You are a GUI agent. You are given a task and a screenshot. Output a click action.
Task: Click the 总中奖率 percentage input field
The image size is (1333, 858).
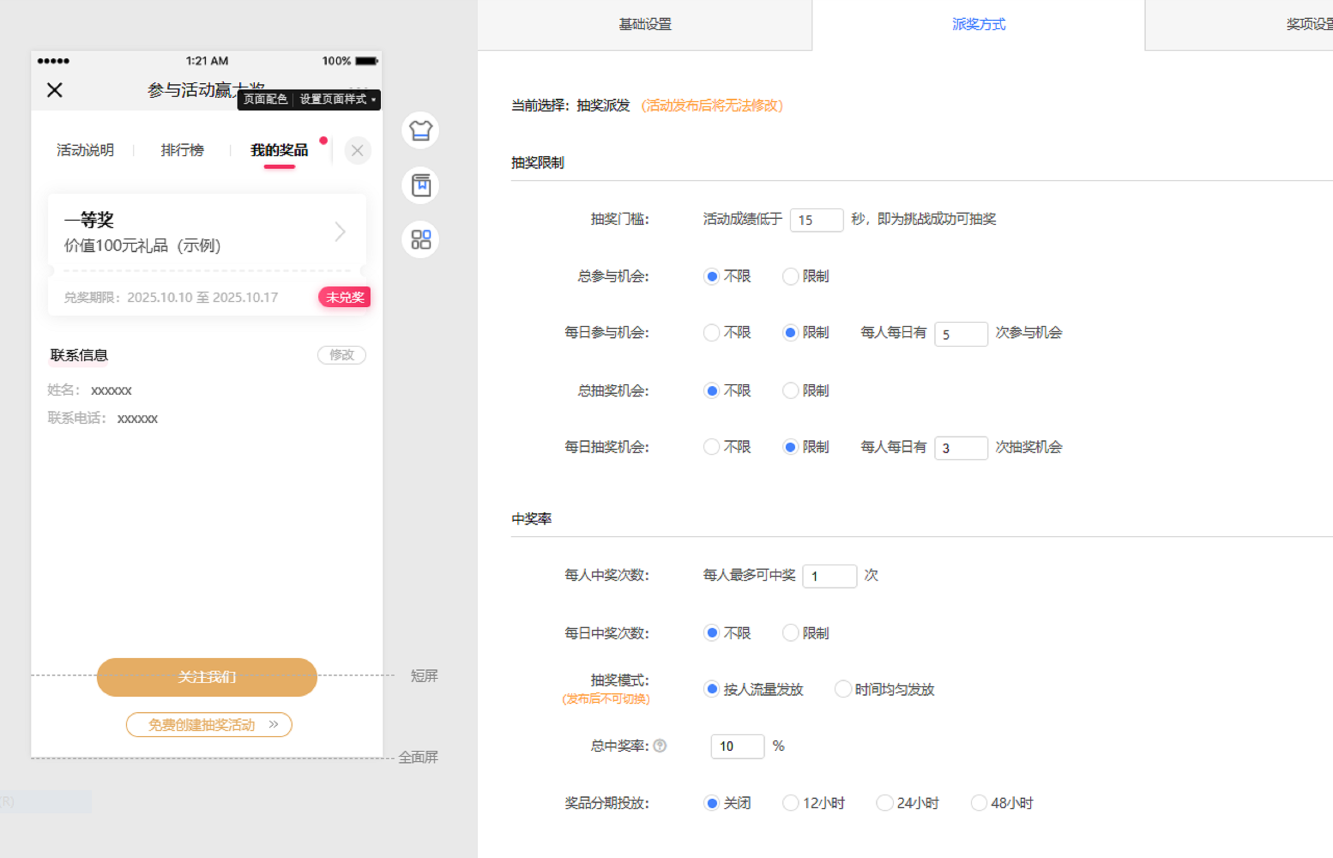click(737, 746)
